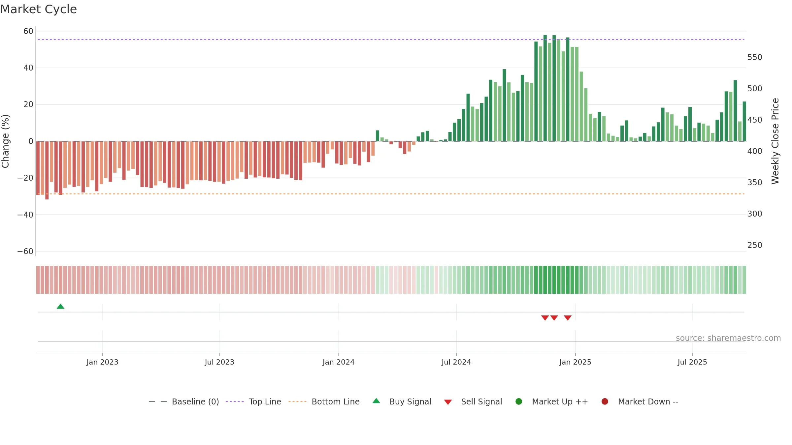792x445 pixels.
Task: Click the green Buy Signal triangle marker
Action: 60,307
